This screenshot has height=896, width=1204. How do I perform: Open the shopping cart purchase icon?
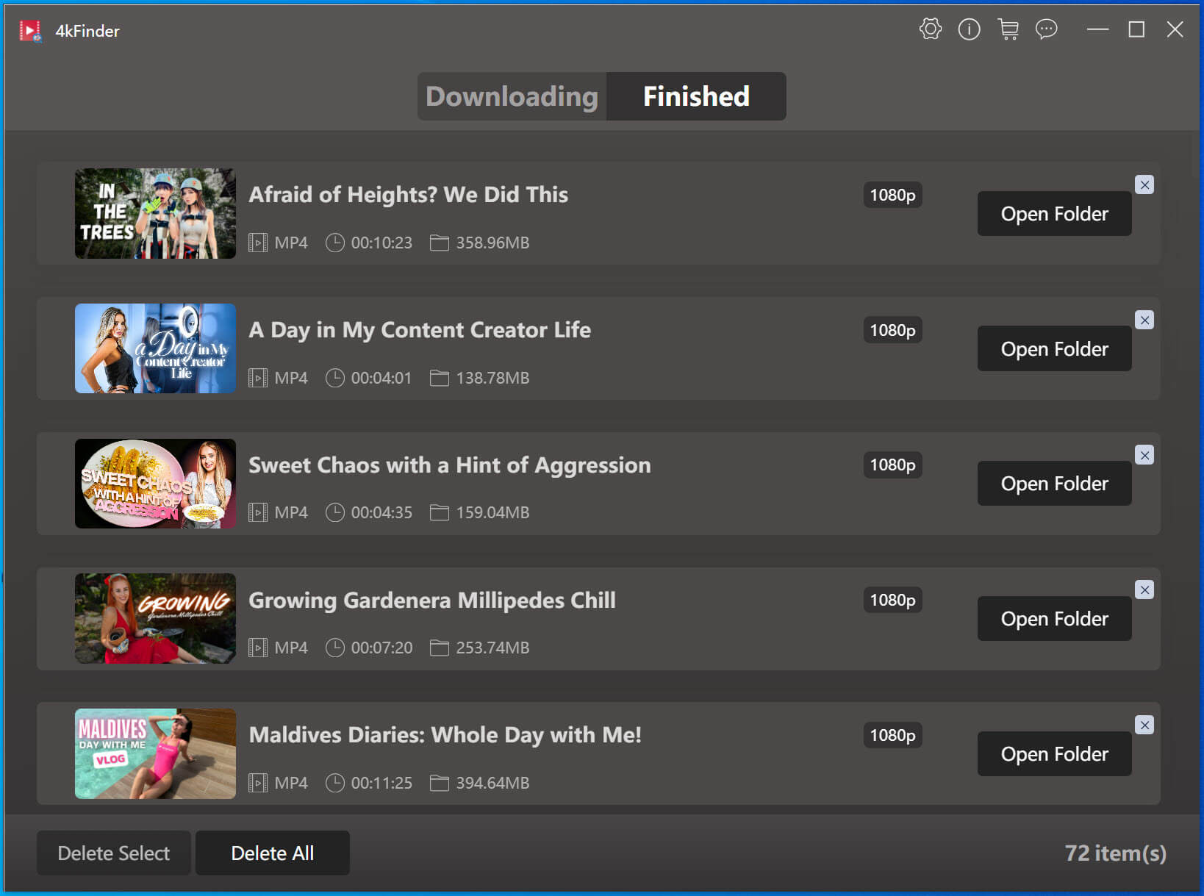[x=1008, y=29]
